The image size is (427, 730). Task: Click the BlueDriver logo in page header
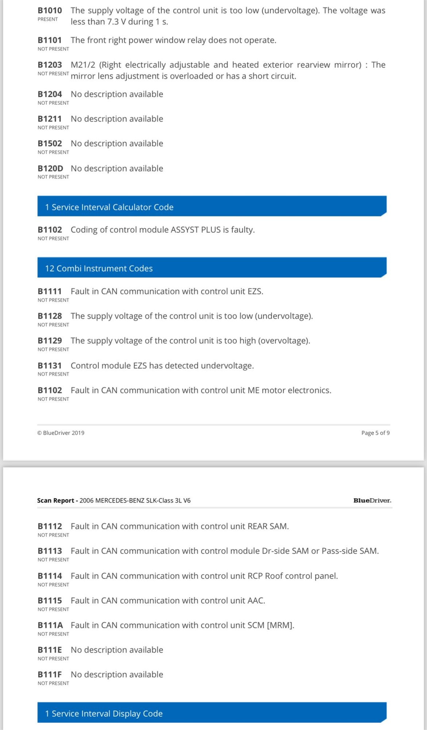372,500
